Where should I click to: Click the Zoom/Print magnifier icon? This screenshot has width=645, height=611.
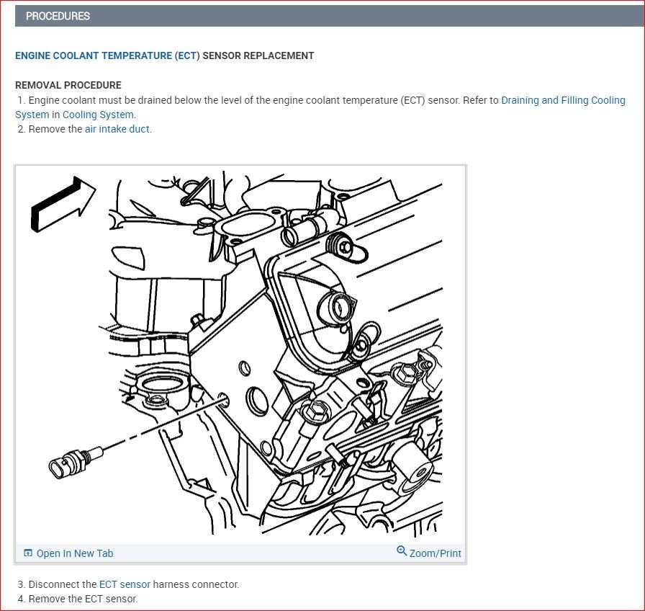tap(402, 551)
